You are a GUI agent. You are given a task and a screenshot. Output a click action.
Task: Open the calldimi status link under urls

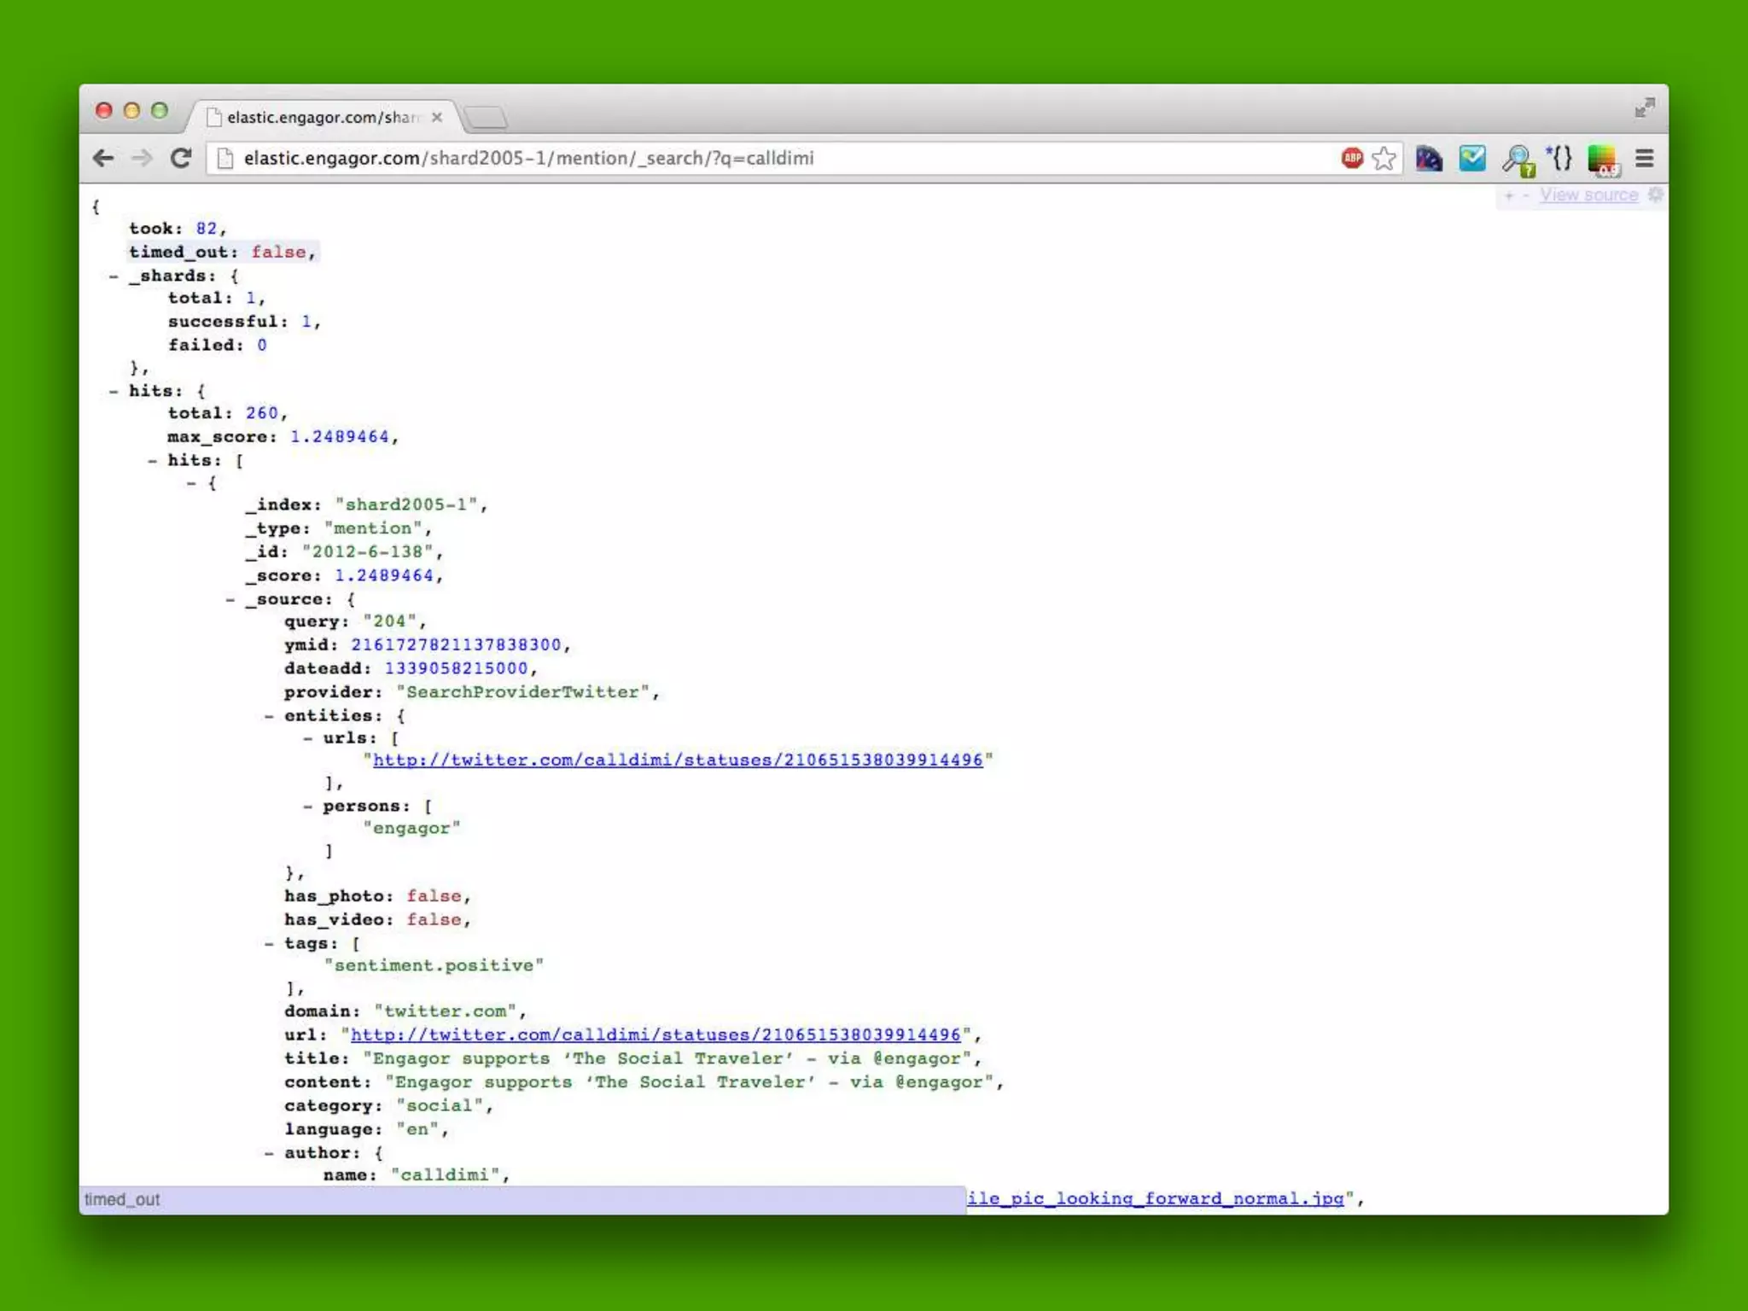click(678, 760)
